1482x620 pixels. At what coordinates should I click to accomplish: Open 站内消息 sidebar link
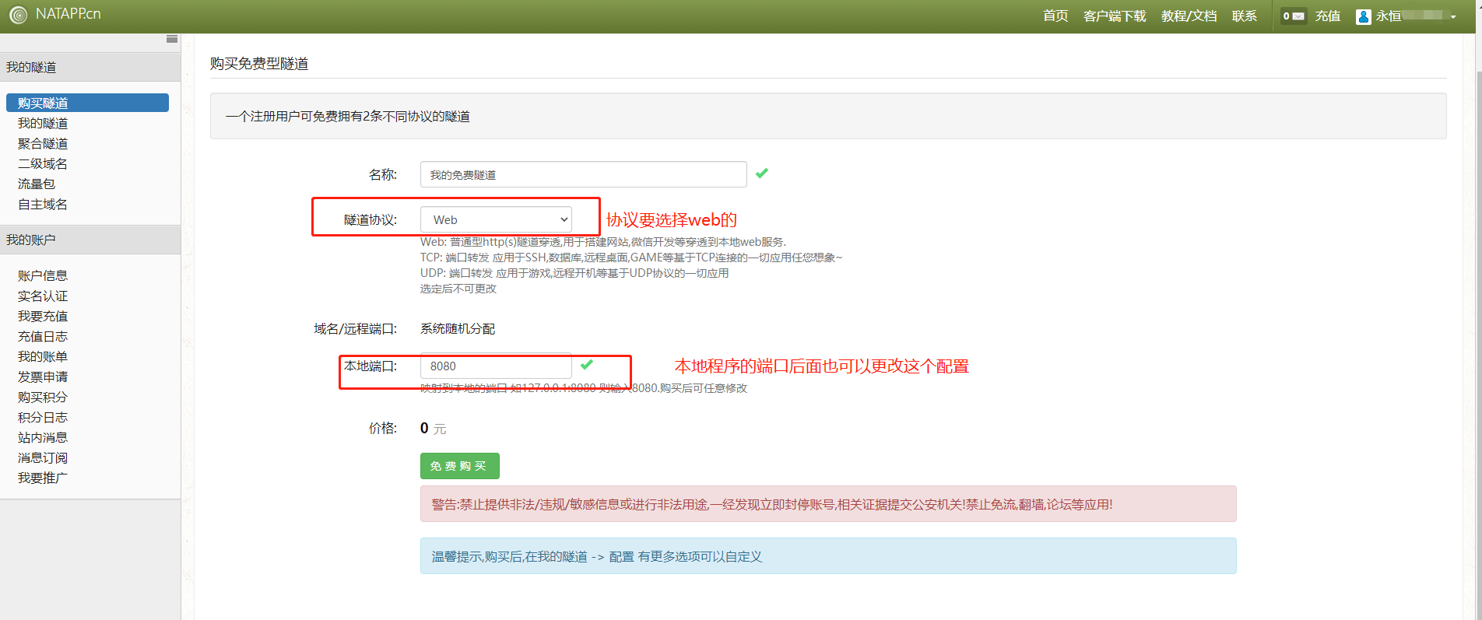[43, 437]
